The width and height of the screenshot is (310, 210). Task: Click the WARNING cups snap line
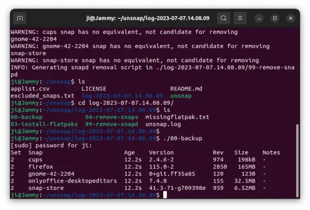[124, 32]
